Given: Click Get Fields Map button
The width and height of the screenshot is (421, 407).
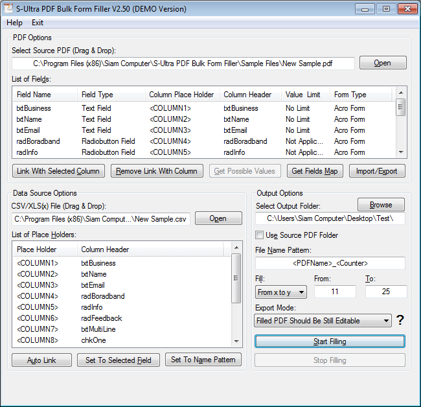Looking at the screenshot, I should pyautogui.click(x=315, y=171).
